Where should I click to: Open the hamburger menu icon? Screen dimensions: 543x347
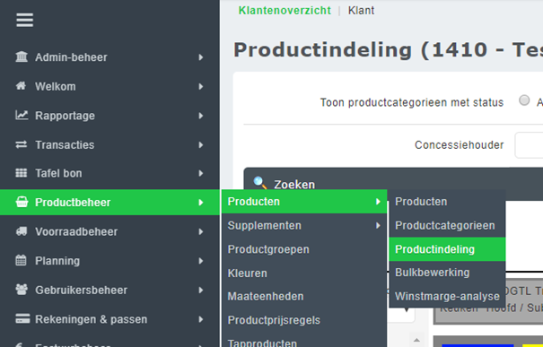point(24,20)
